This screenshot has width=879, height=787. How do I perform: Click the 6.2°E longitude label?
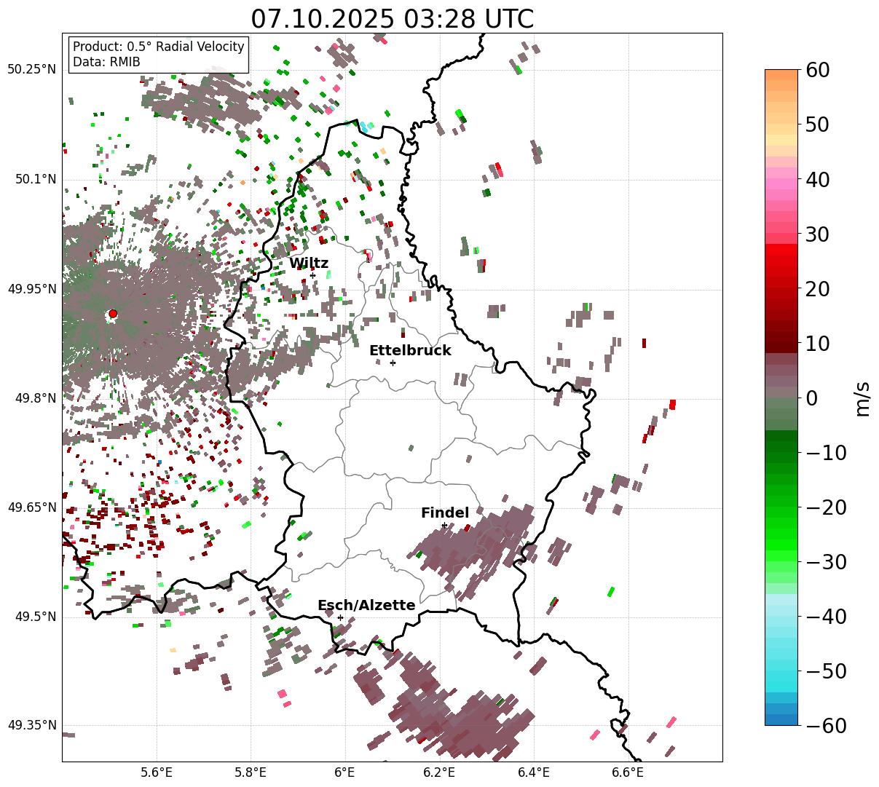point(440,772)
